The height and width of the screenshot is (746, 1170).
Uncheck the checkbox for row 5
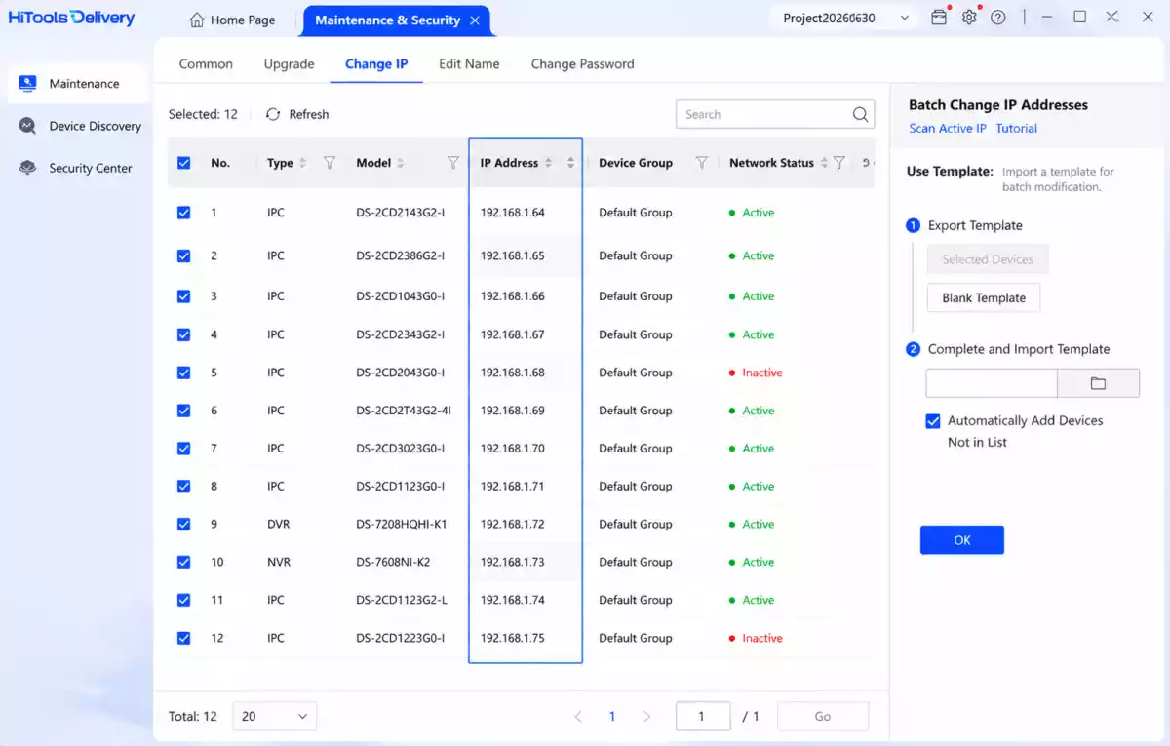pyautogui.click(x=184, y=373)
